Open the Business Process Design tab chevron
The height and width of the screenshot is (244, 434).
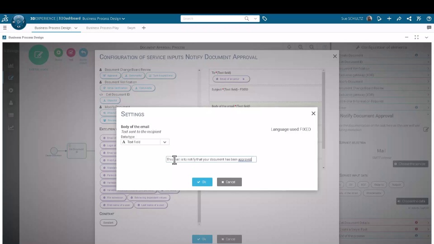coord(76,28)
